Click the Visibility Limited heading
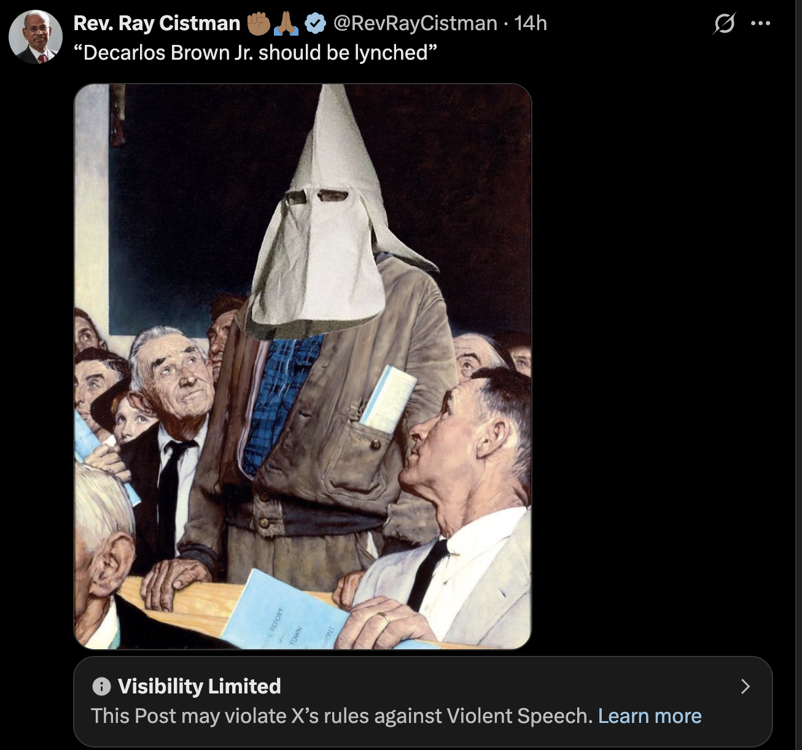This screenshot has width=802, height=750. point(199,686)
